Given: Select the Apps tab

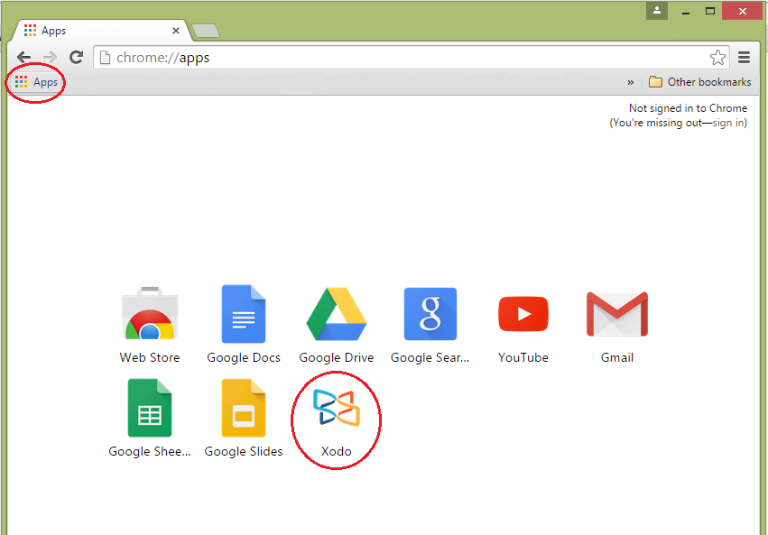Looking at the screenshot, I should pos(100,31).
